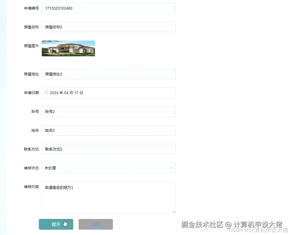The width and height of the screenshot is (289, 235).
Task: Click the house photo under 房屋图片
Action: [x=68, y=48]
